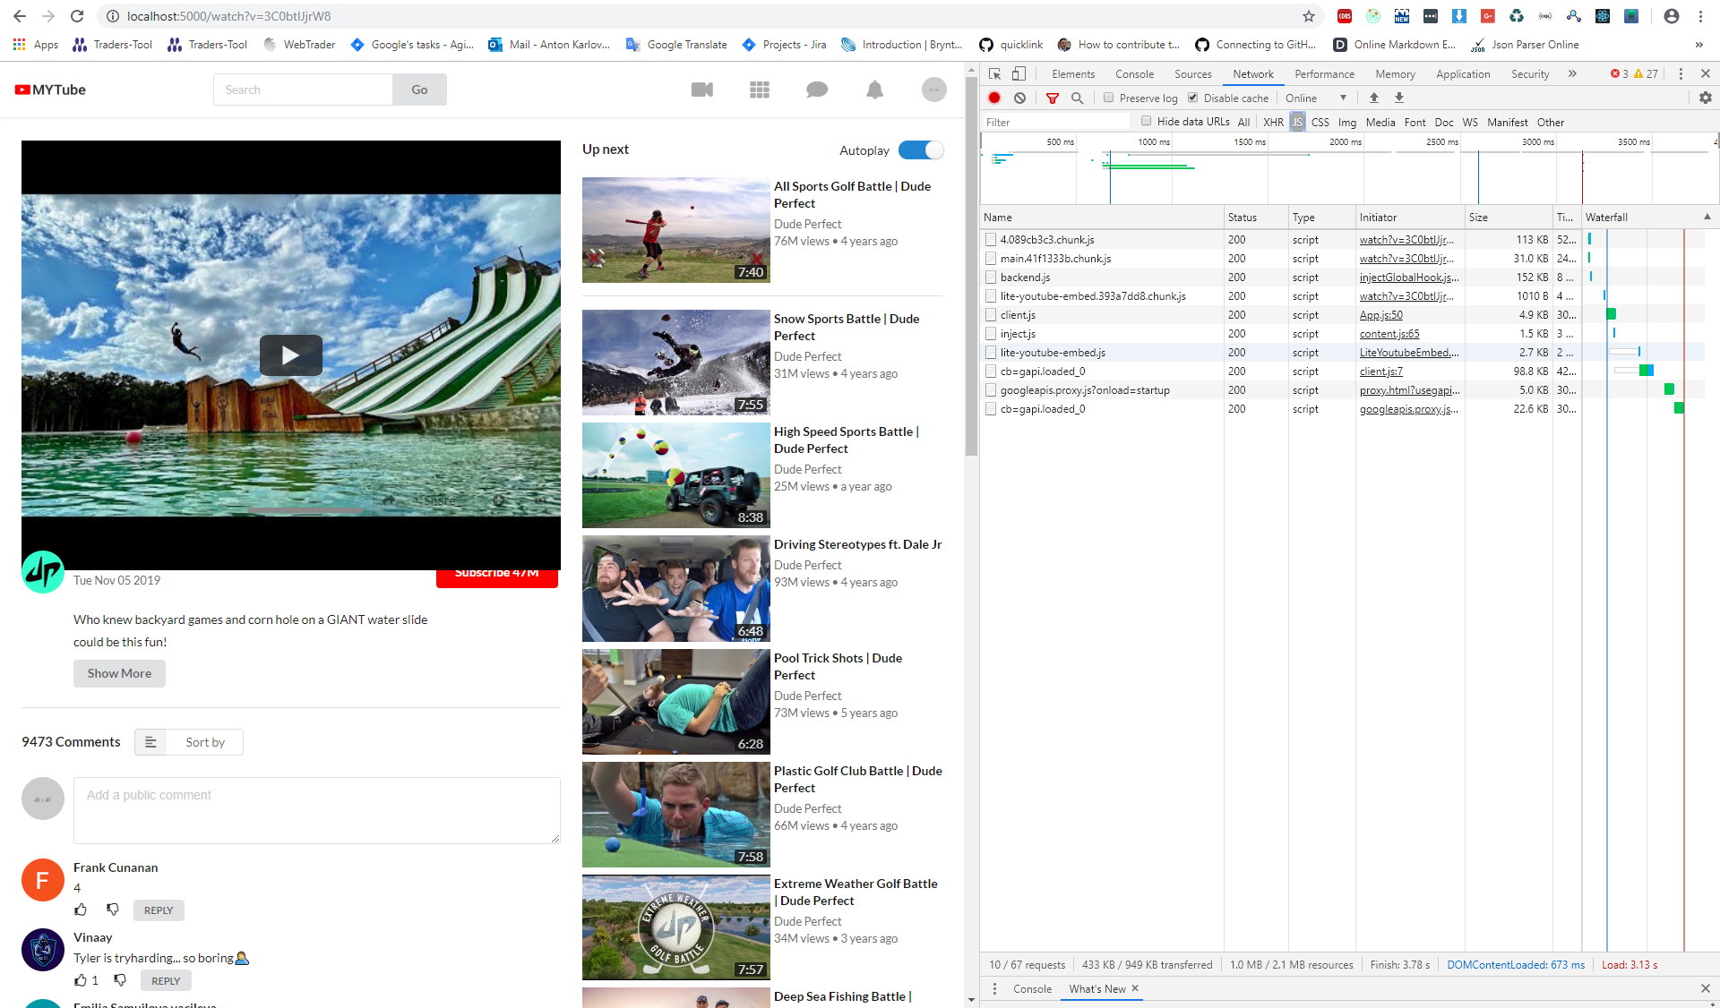Switch to the Console tab

click(1134, 73)
